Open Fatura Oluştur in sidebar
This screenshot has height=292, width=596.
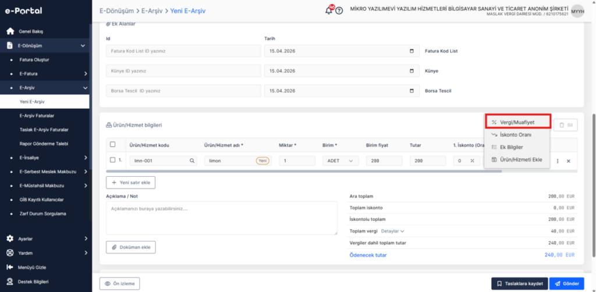tap(34, 59)
